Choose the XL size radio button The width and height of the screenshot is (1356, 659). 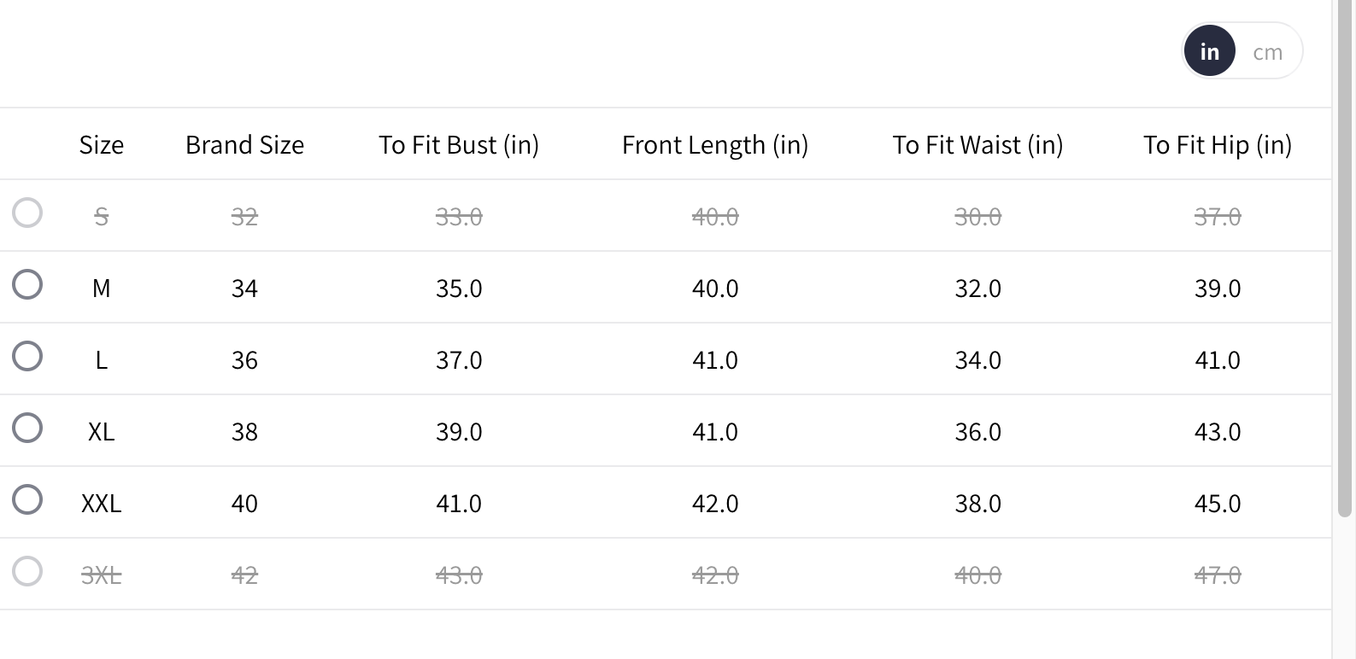click(x=27, y=428)
